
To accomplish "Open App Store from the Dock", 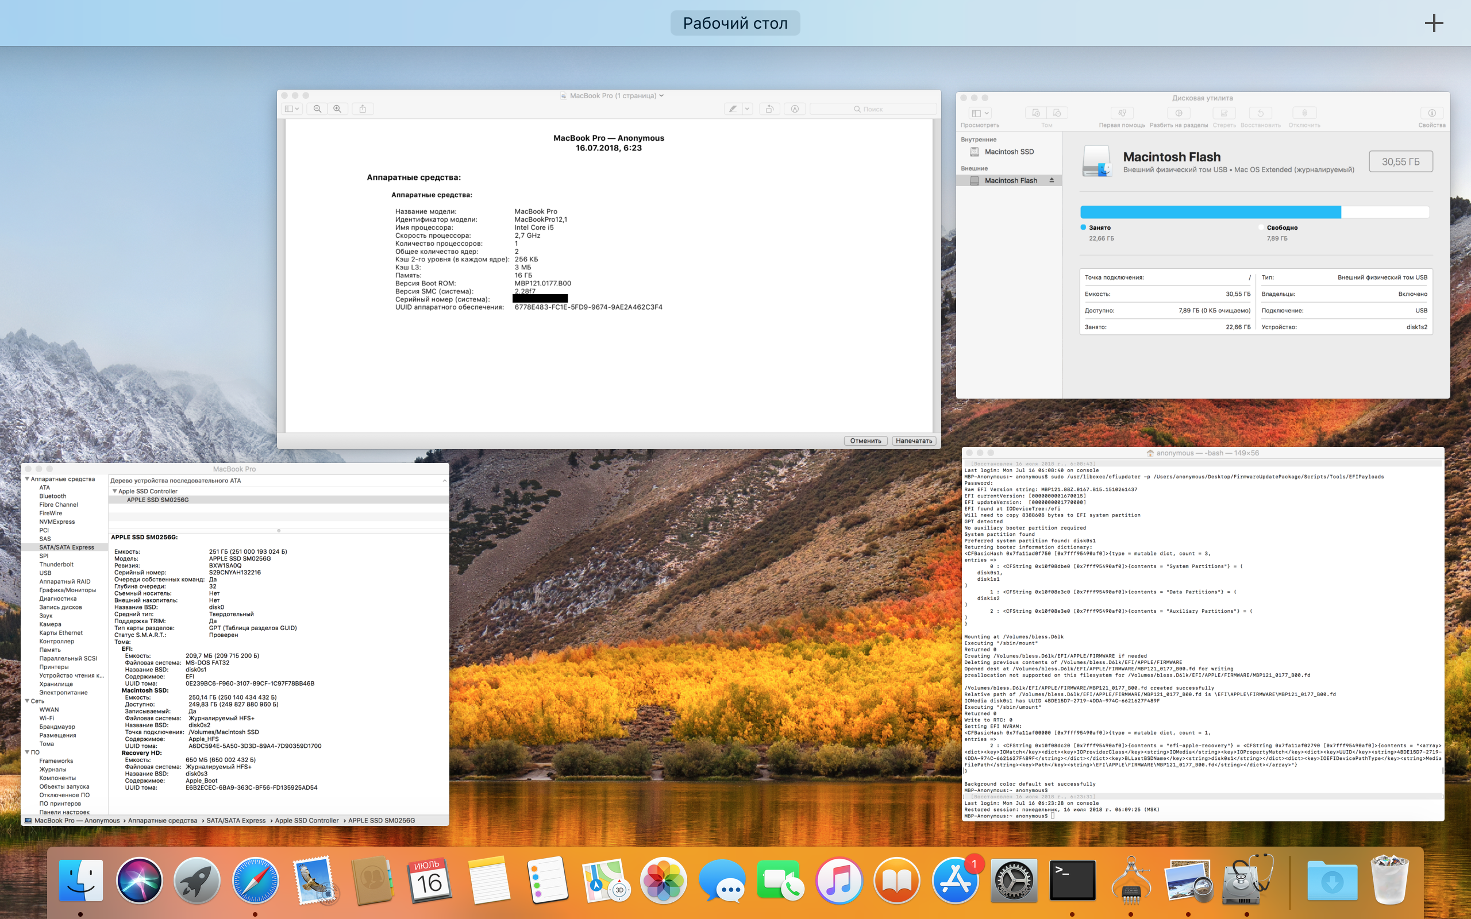I will pyautogui.click(x=954, y=880).
